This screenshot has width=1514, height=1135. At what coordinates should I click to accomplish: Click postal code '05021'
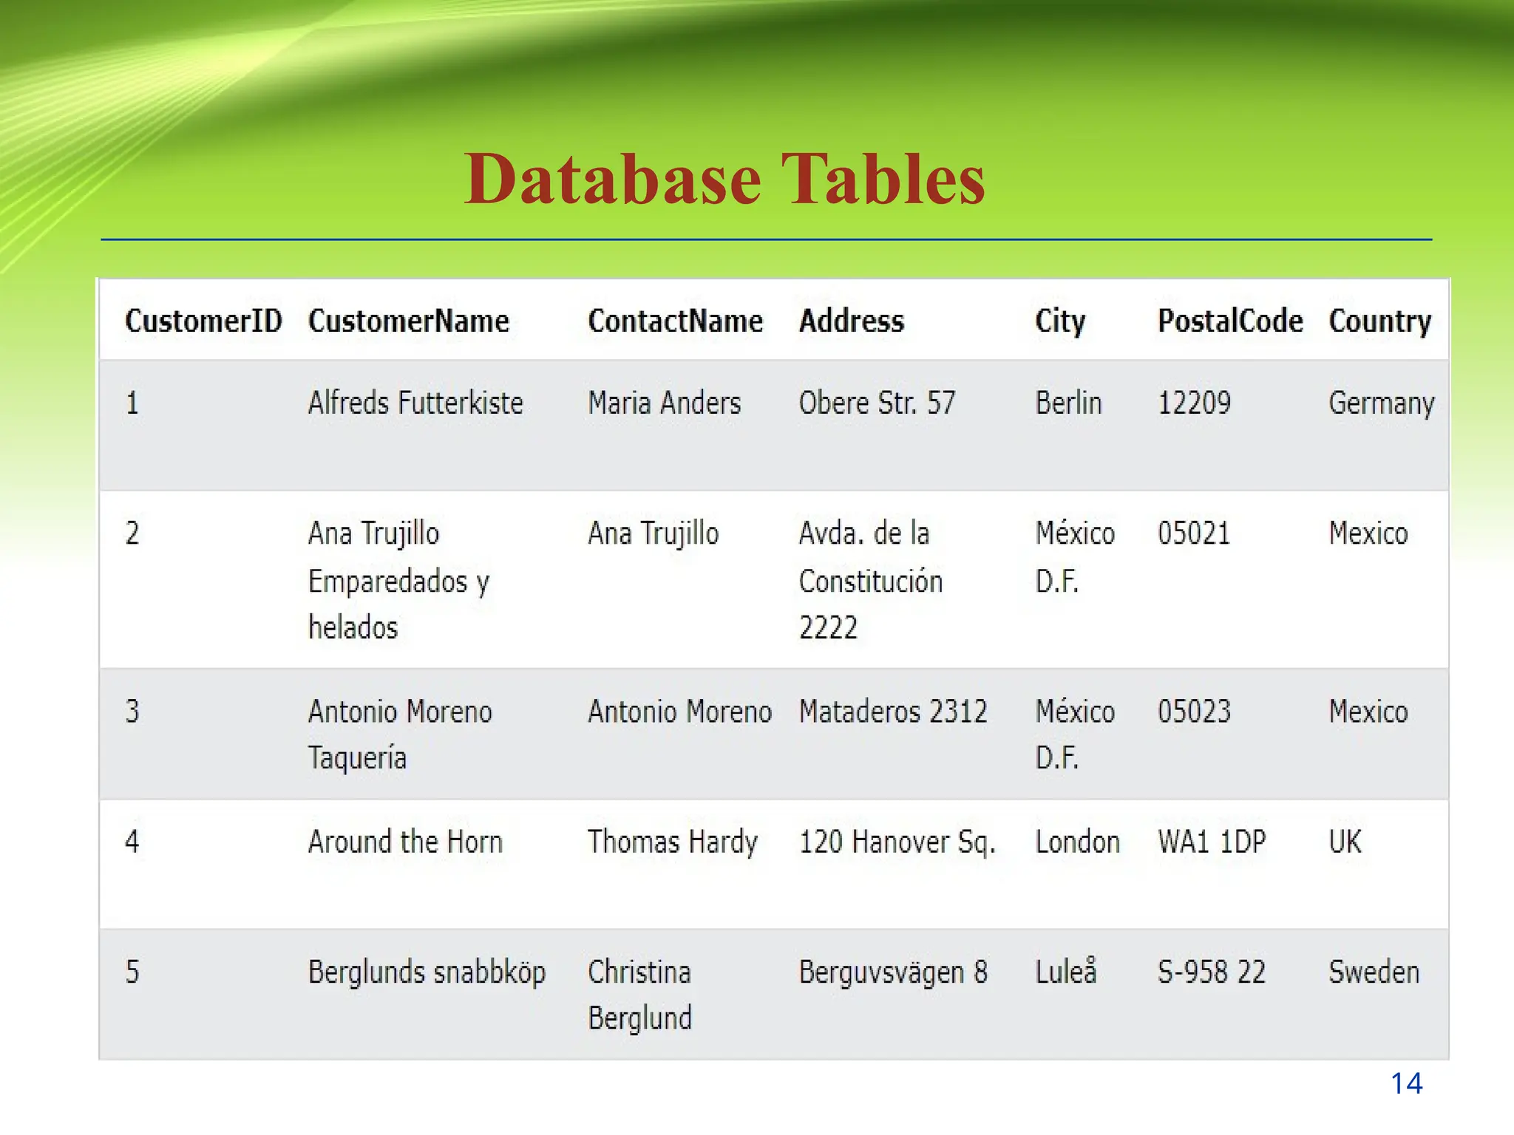pos(1194,533)
